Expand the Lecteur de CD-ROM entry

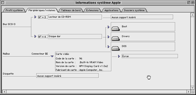click(x=35, y=17)
